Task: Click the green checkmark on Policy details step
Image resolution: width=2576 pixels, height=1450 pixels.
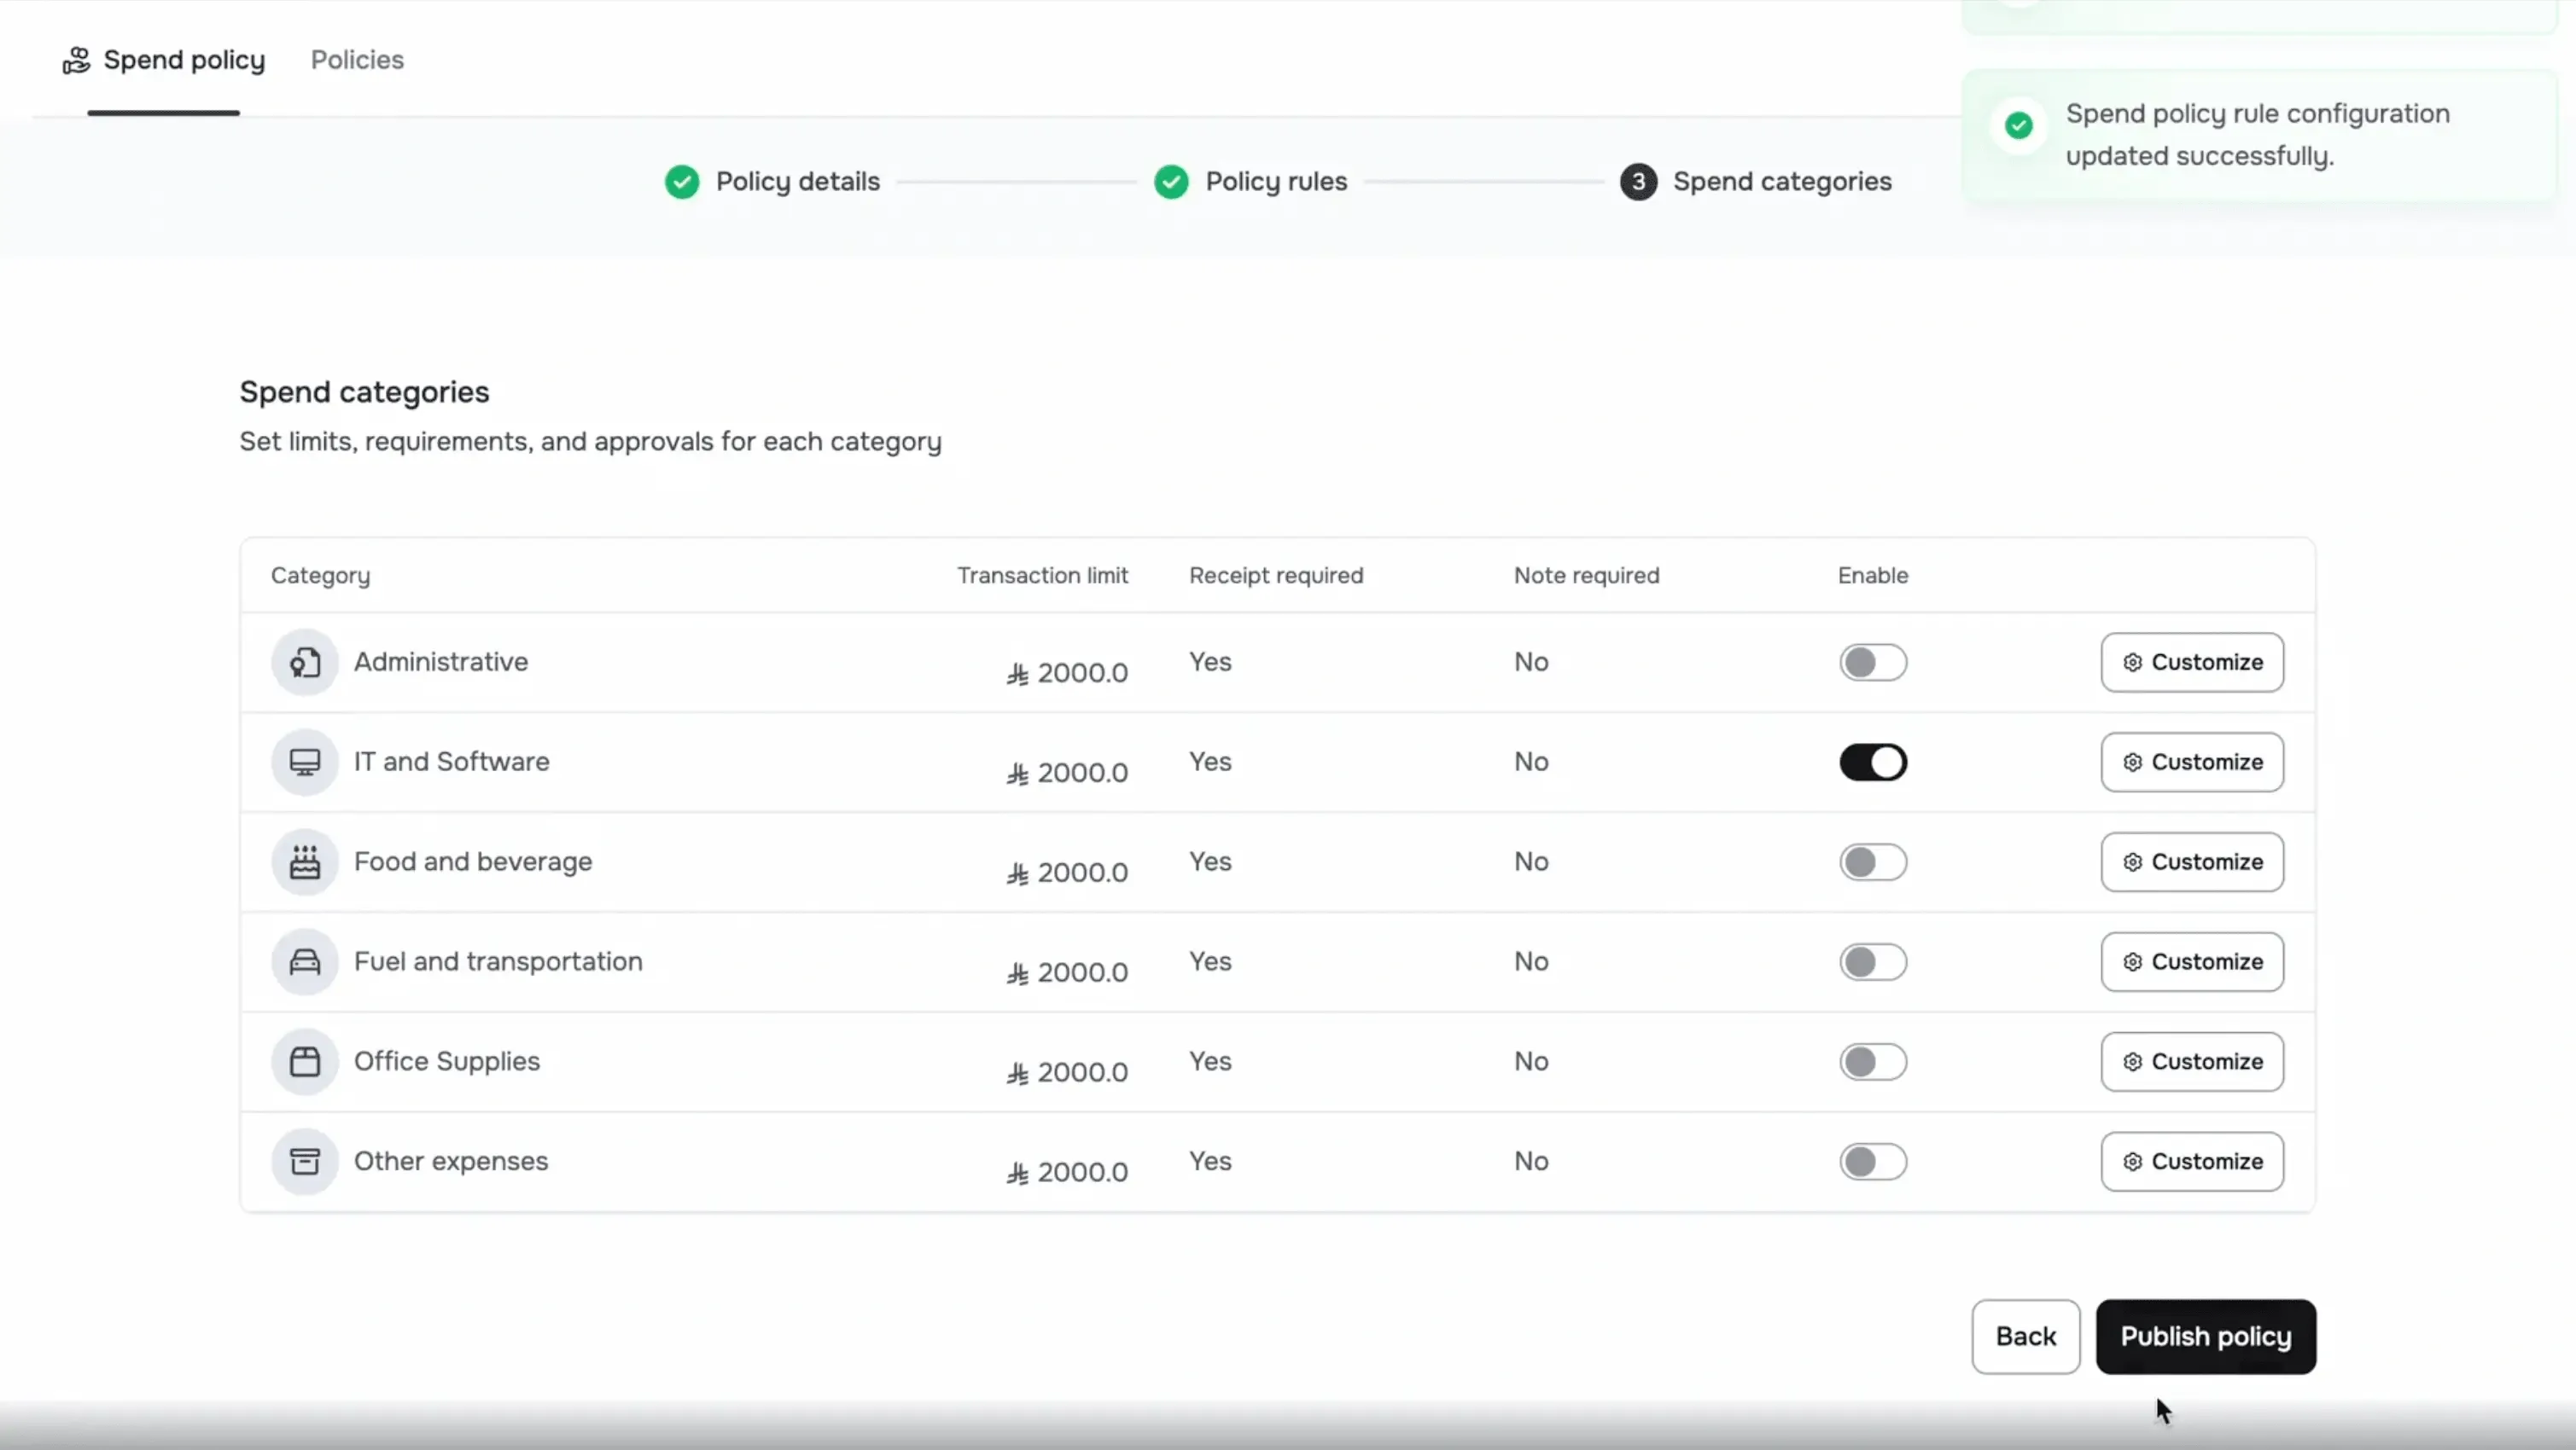Action: [x=681, y=181]
